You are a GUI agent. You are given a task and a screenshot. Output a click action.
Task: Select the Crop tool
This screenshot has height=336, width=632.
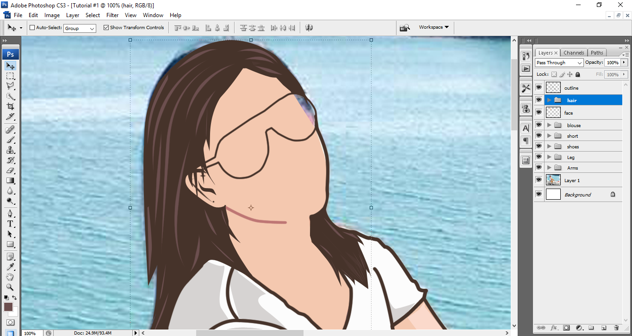(x=10, y=107)
